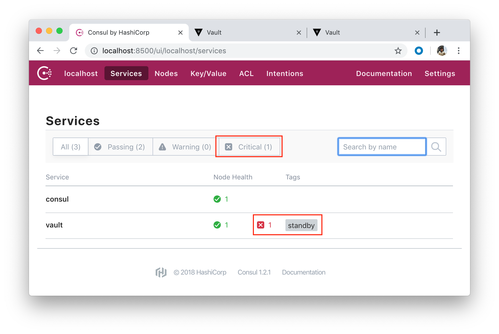
Task: Open the localhost datacenter menu
Action: (x=81, y=73)
